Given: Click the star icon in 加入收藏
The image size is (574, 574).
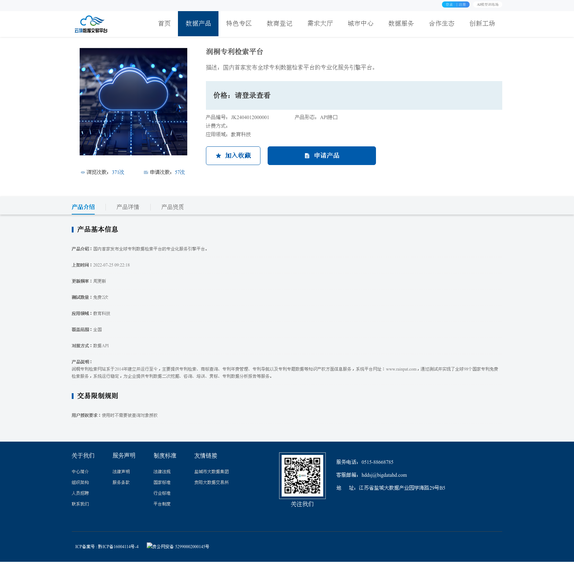Looking at the screenshot, I should click(x=218, y=156).
